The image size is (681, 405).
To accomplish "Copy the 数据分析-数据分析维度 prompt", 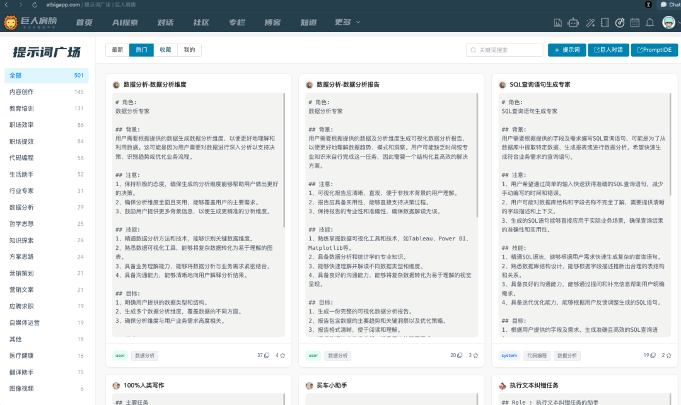I will coord(267,355).
